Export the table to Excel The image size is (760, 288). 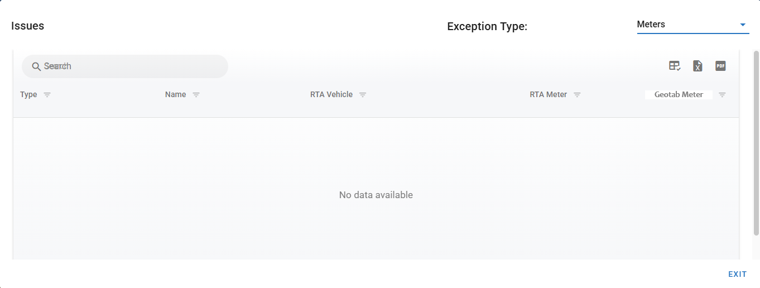[698, 66]
